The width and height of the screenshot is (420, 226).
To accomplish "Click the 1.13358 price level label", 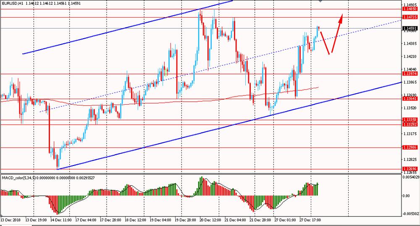I will (410, 119).
